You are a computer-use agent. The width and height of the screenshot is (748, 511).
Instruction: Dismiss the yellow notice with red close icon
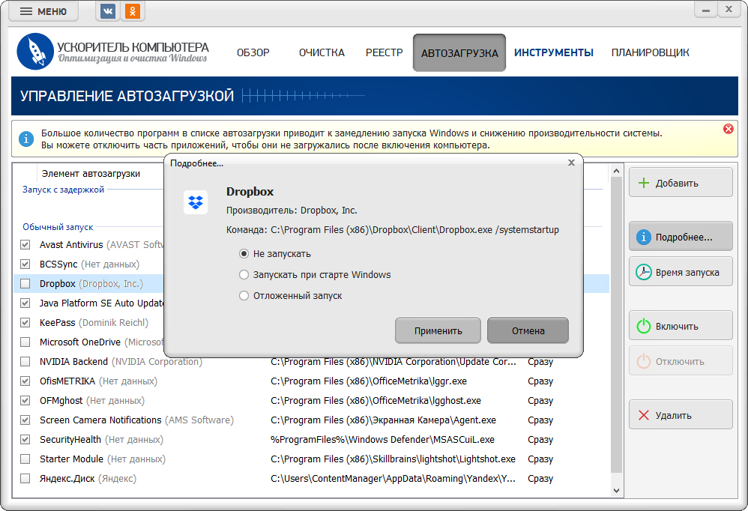(728, 129)
